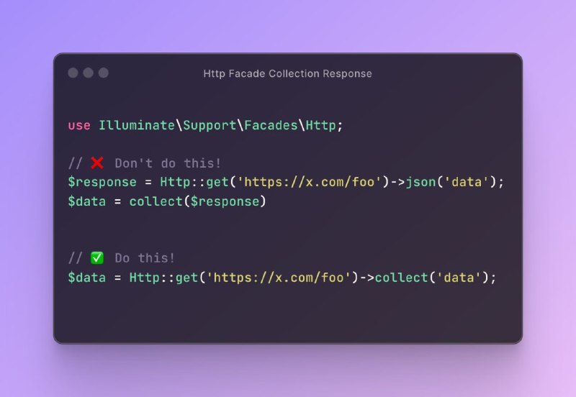Click the window title 'Http Facade Collection Response'
This screenshot has width=576, height=397.
click(287, 74)
